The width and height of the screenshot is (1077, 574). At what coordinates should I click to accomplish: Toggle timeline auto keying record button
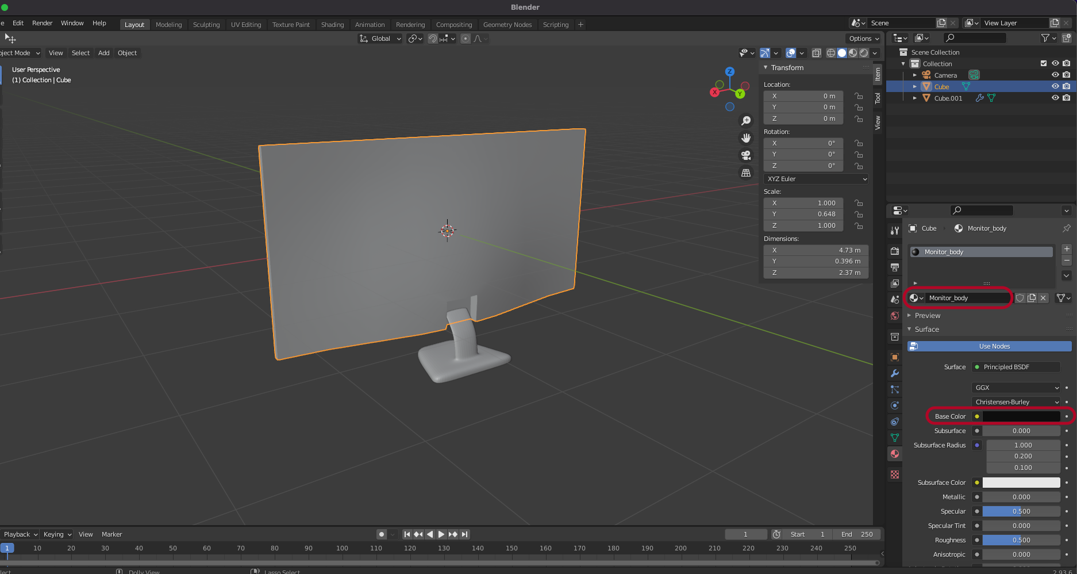click(x=382, y=534)
